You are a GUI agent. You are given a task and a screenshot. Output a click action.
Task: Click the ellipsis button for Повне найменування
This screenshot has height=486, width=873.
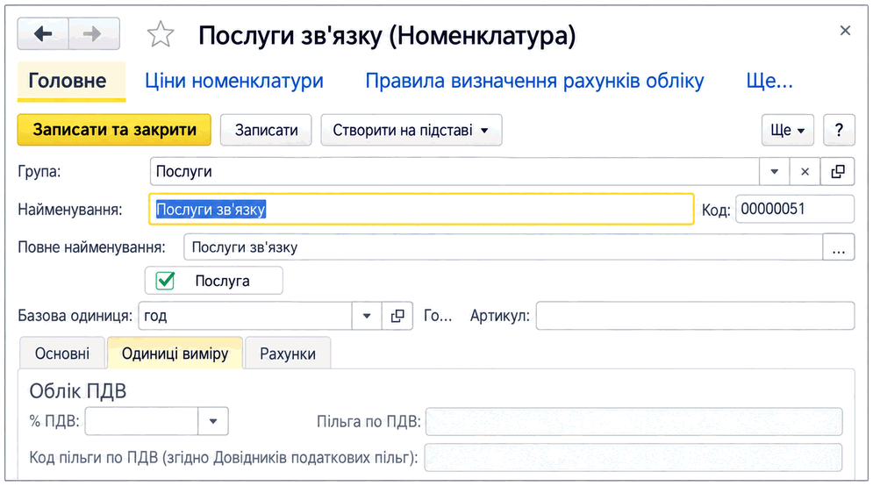(839, 247)
